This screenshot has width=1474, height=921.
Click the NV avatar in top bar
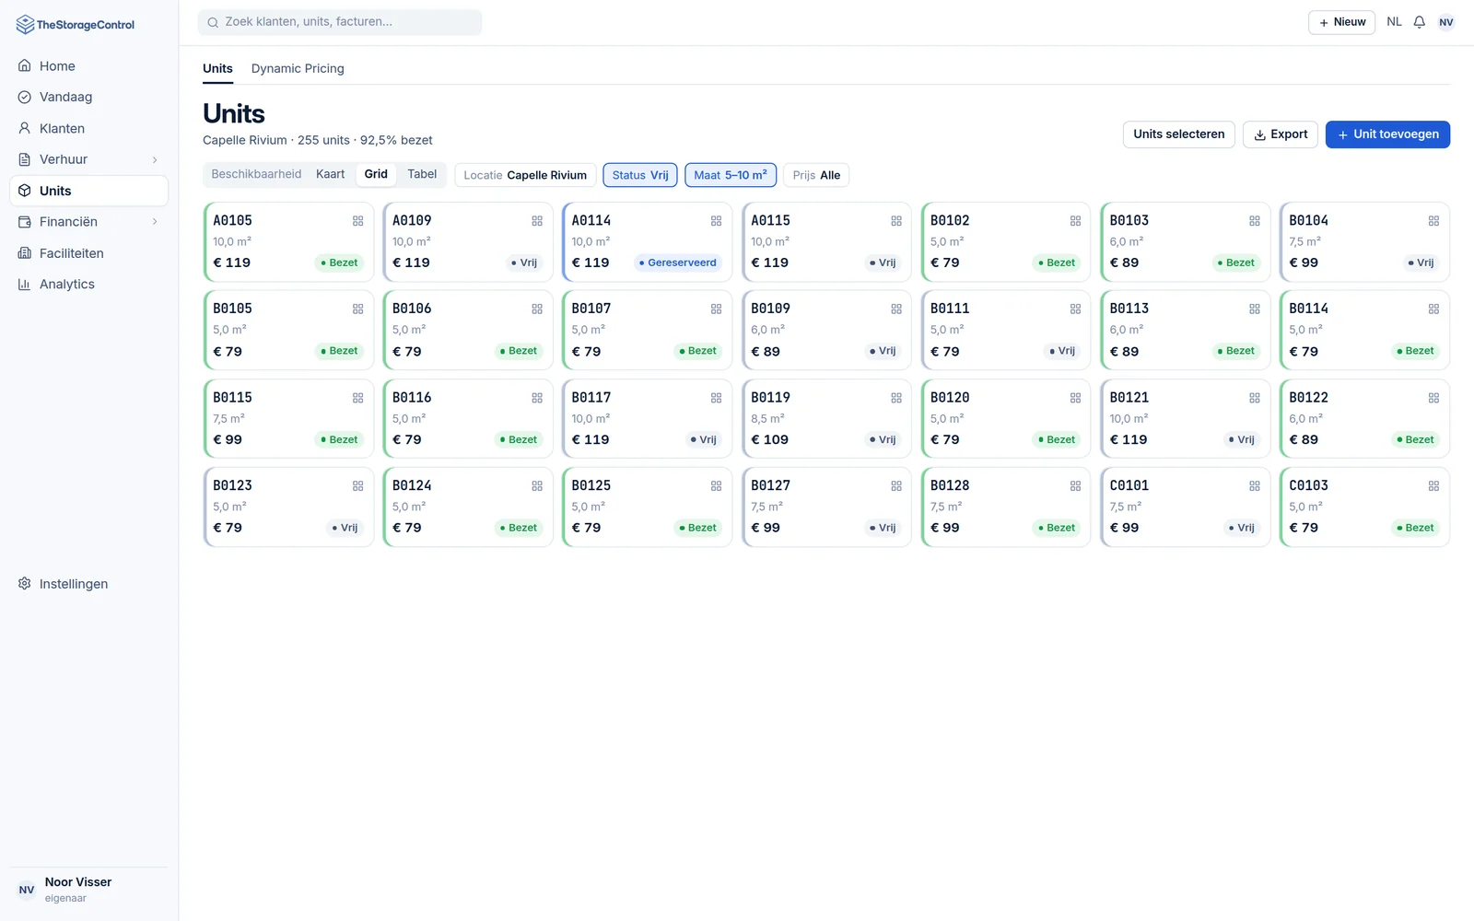[x=1446, y=22]
